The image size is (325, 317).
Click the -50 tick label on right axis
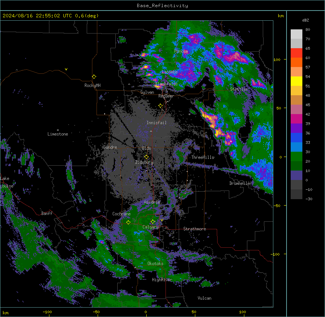point(277,206)
